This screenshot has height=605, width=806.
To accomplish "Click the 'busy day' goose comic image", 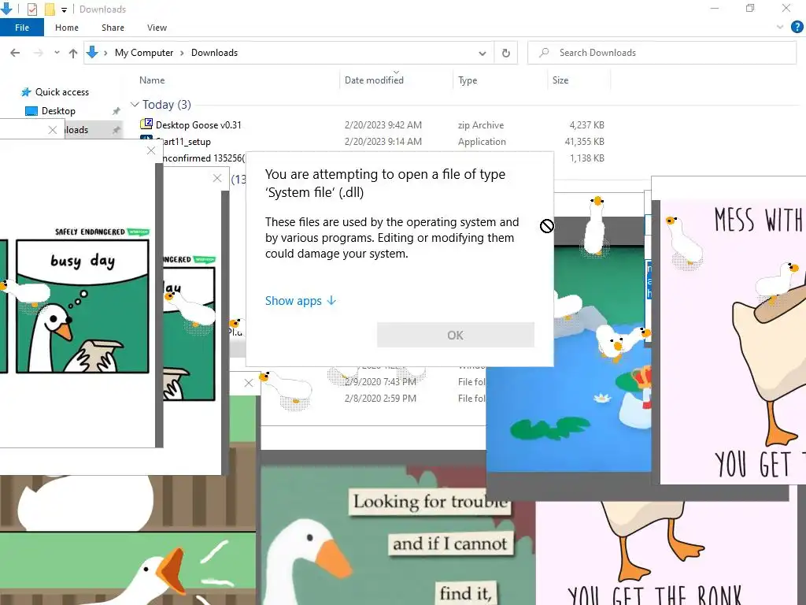I will pos(83,306).
